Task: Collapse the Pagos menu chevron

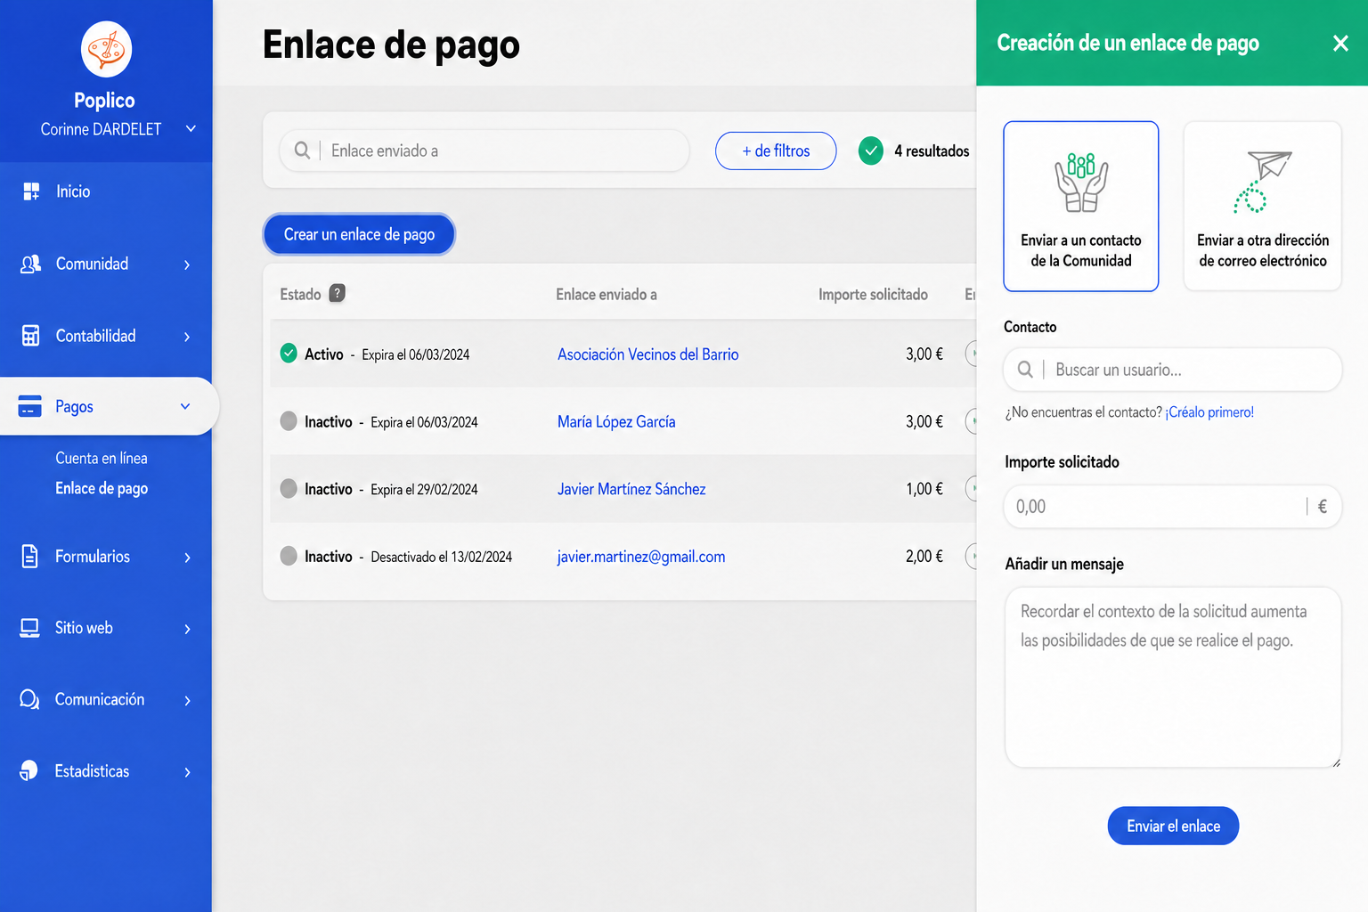Action: (185, 406)
